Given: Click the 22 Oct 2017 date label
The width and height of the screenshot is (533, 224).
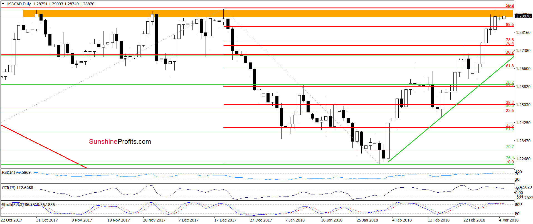Looking at the screenshot, I should (x=11, y=220).
